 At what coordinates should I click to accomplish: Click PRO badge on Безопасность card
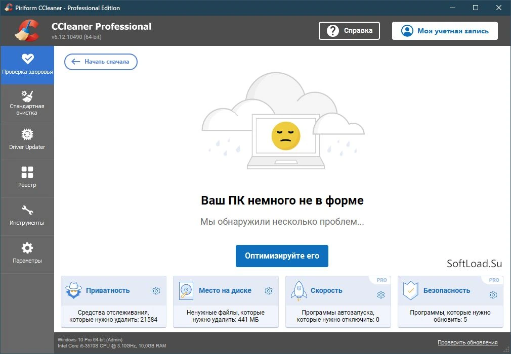(x=494, y=280)
